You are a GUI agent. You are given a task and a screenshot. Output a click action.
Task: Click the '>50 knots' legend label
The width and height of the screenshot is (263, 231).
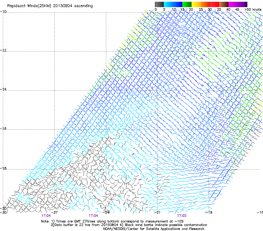[253, 10]
